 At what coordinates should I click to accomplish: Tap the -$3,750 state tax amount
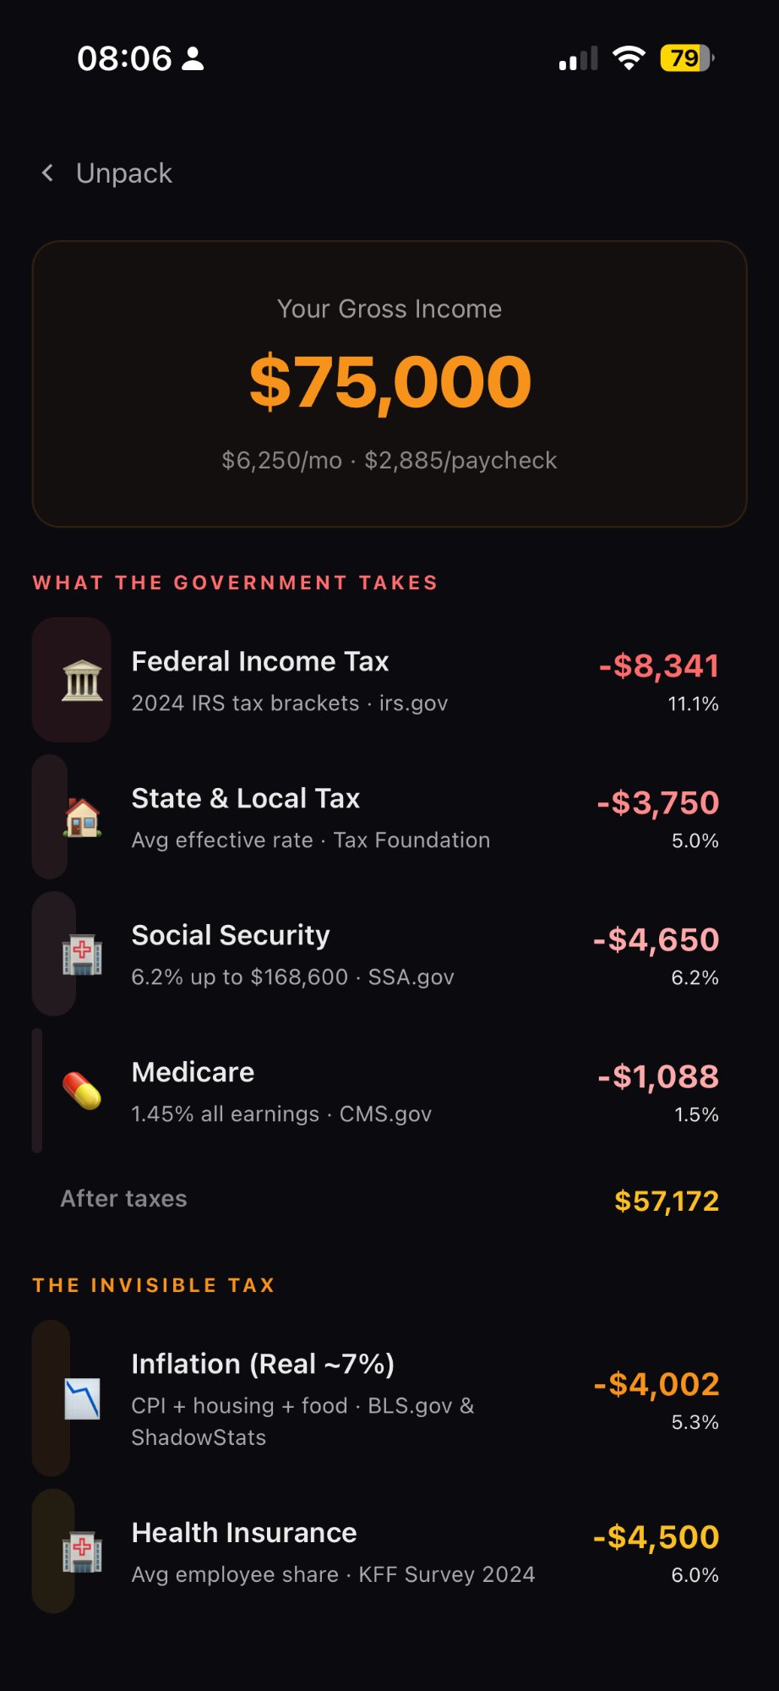pos(657,802)
